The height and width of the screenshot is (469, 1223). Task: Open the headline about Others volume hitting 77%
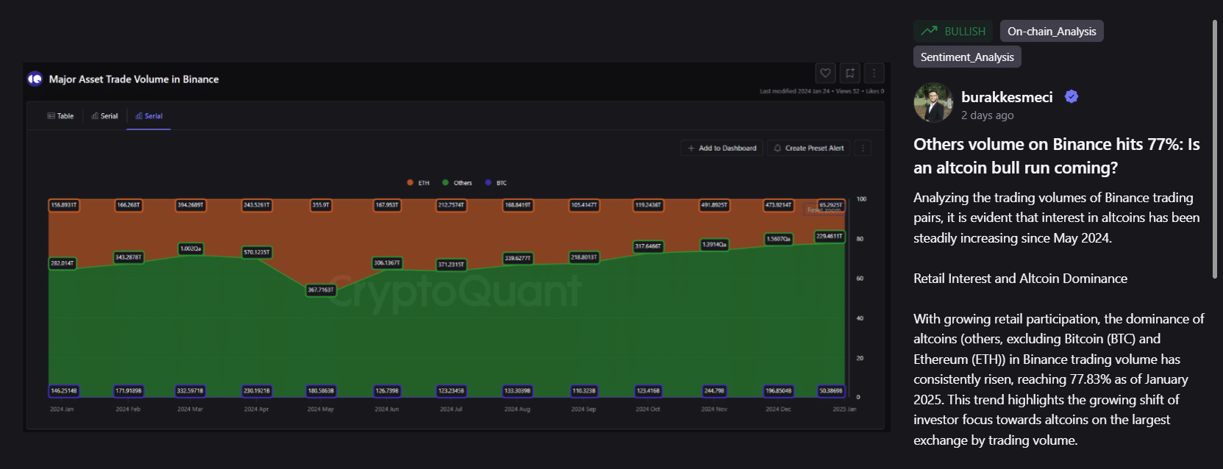tap(1057, 156)
